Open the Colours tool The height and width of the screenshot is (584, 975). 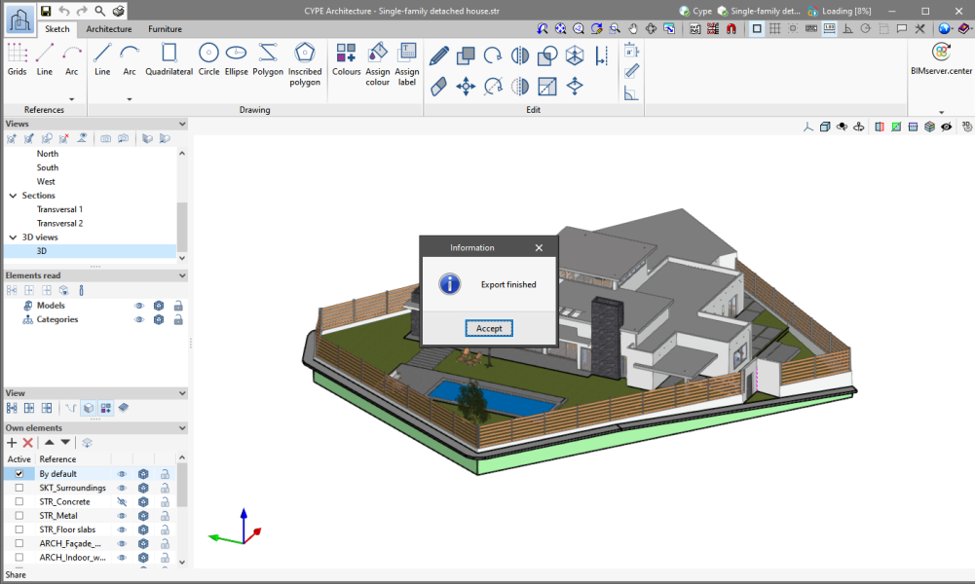pos(346,59)
